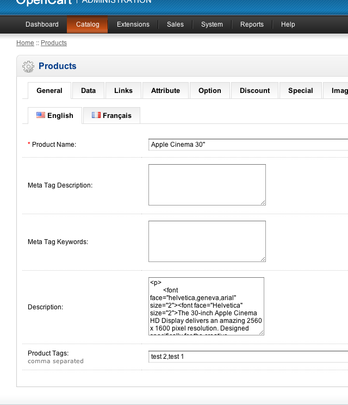Go to the Home breadcrumb link
This screenshot has width=348, height=405.
25,43
